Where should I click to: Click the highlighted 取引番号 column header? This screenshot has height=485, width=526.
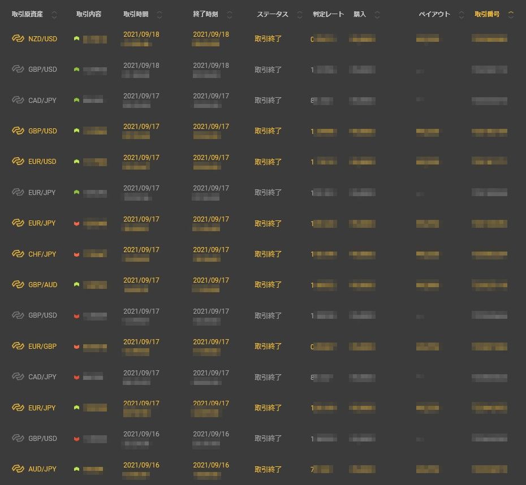(x=487, y=14)
